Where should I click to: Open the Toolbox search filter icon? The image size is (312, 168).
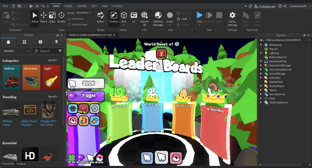point(60,51)
